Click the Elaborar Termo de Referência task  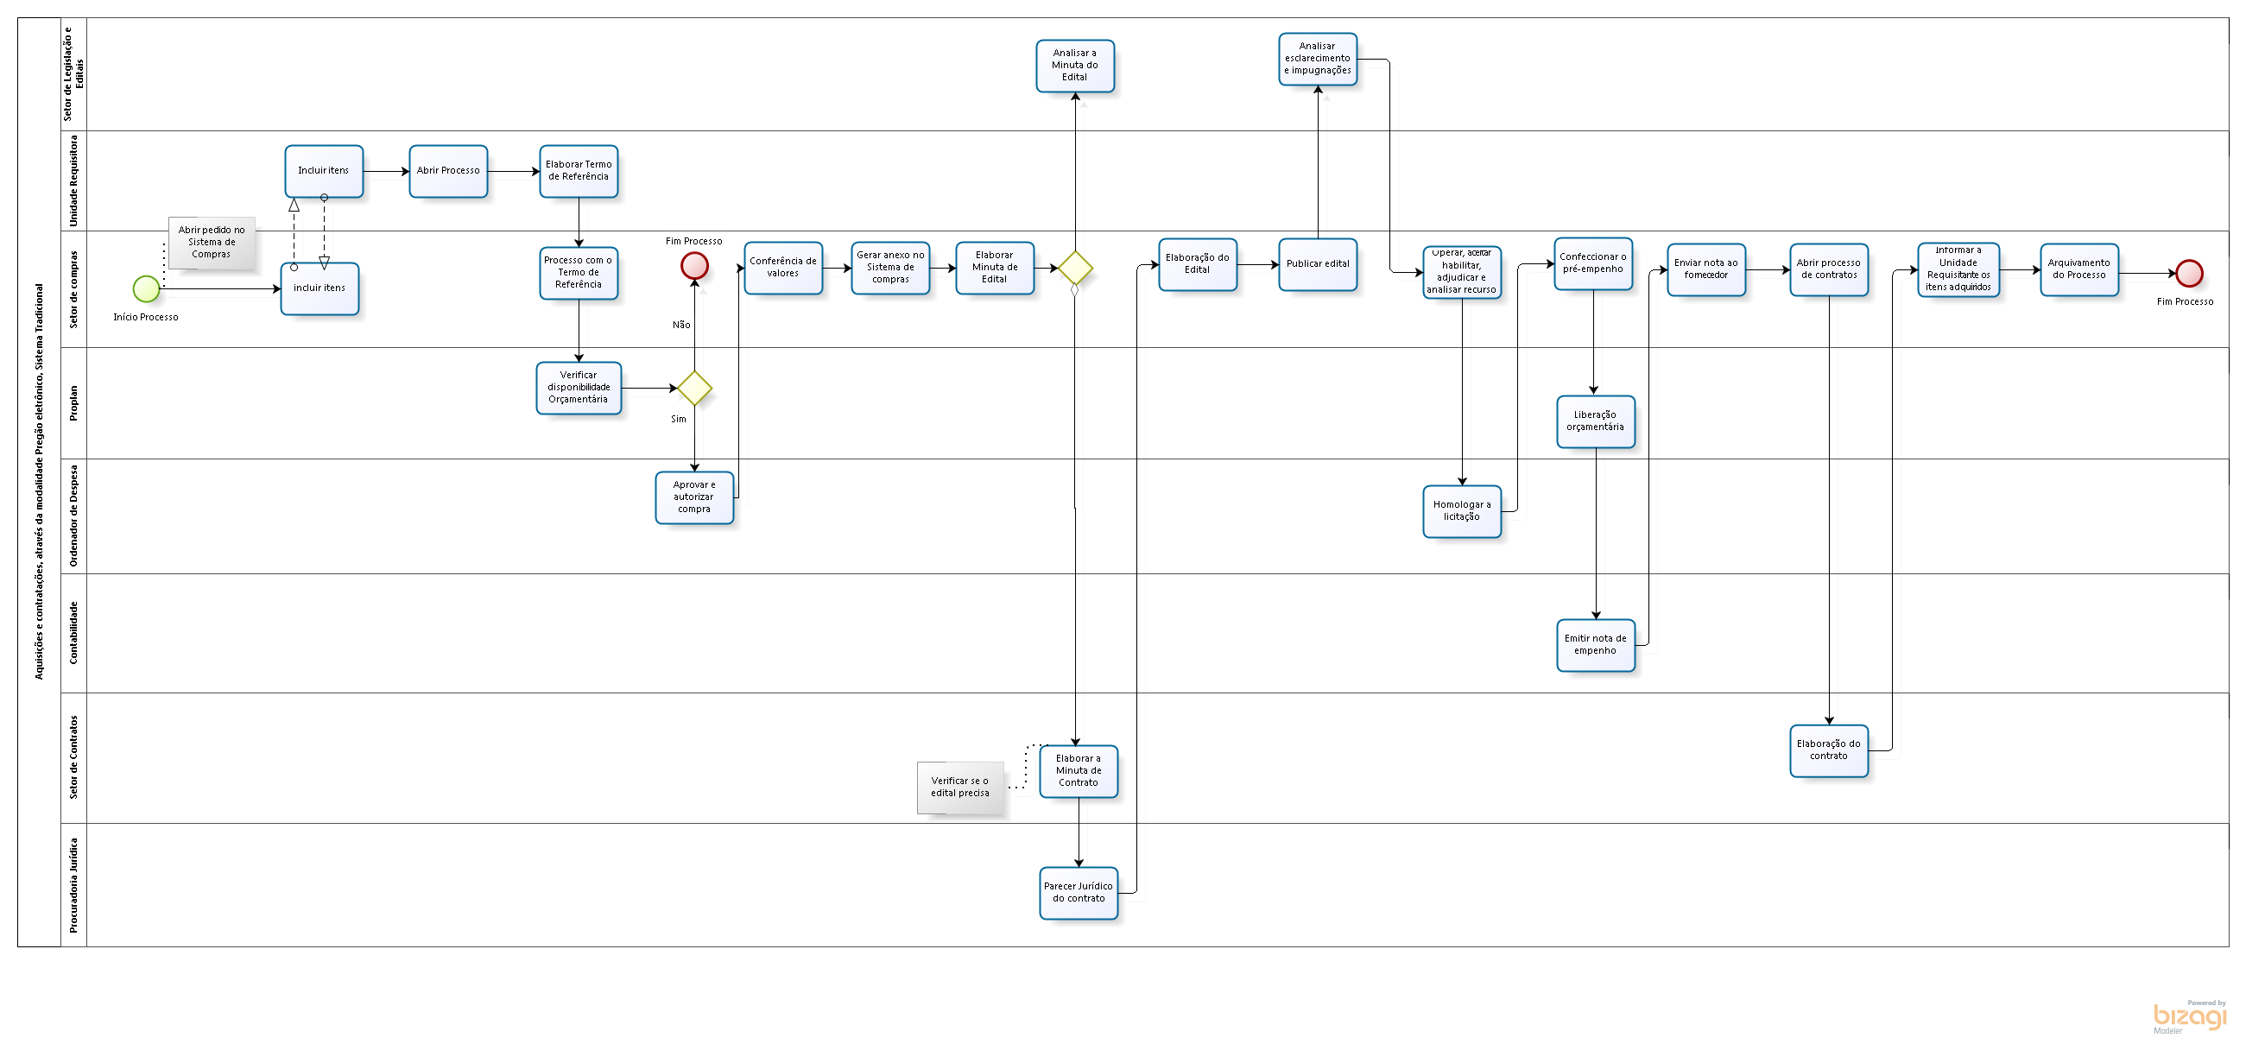click(578, 171)
